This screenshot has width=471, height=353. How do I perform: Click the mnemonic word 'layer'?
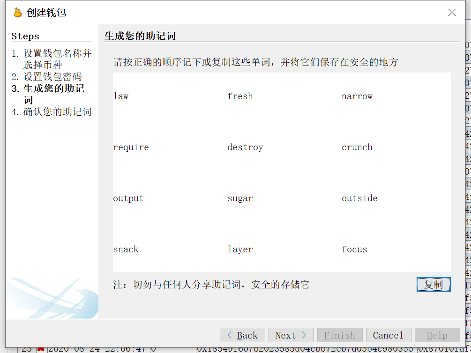[x=240, y=250]
